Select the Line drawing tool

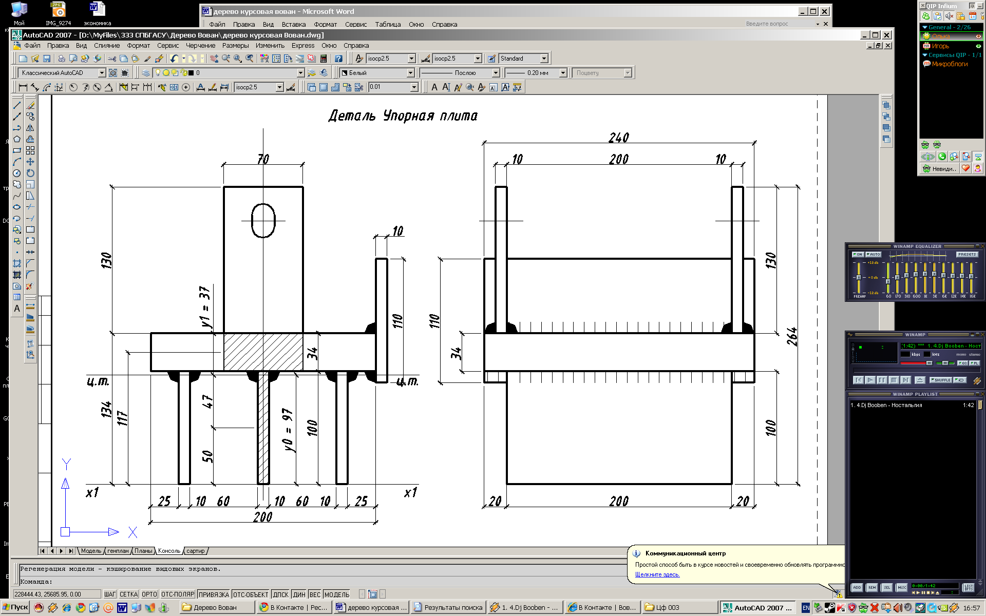tap(17, 105)
